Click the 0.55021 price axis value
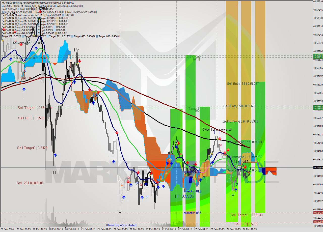 click(x=318, y=134)
